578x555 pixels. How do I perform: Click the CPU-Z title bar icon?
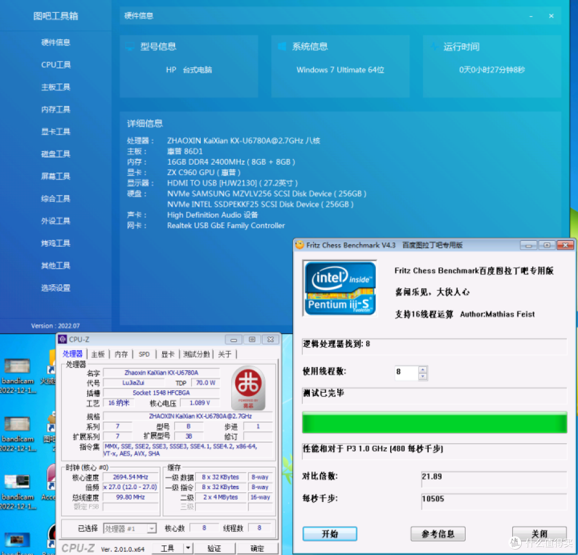tap(63, 339)
